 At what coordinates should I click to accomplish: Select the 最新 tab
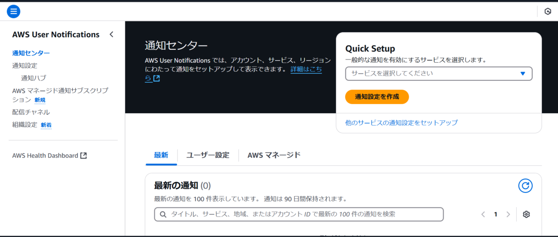(161, 155)
